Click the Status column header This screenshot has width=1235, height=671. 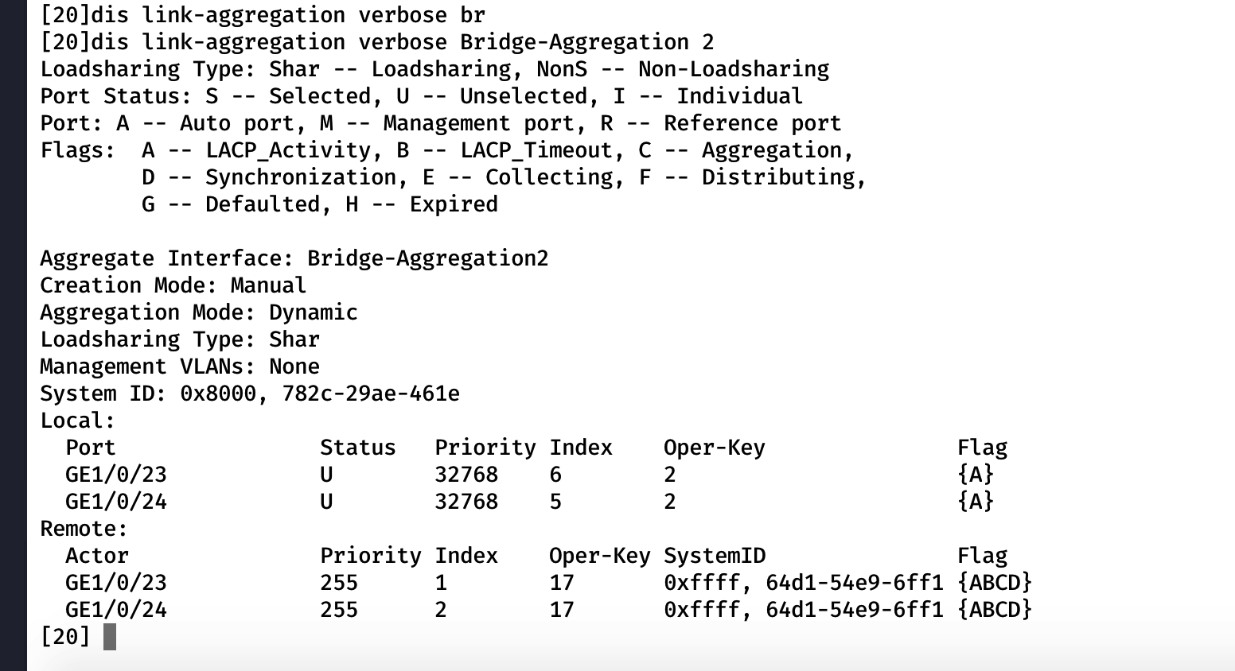tap(357, 448)
